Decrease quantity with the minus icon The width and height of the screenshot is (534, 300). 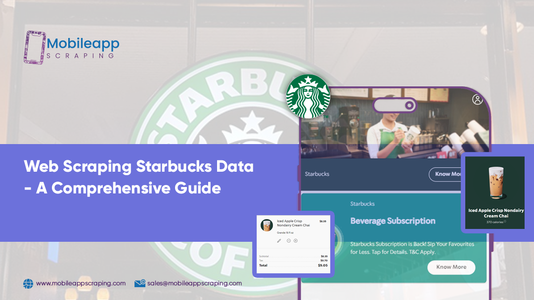click(288, 241)
